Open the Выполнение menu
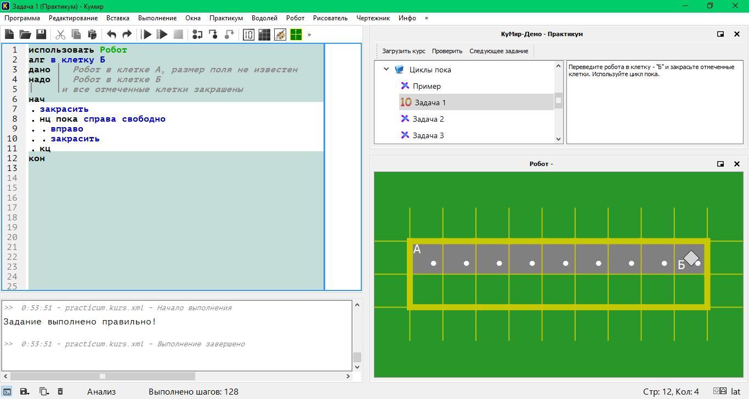The image size is (749, 399). [x=157, y=18]
